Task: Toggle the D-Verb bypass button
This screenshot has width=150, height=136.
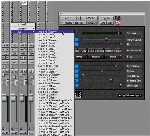Action: (106, 18)
